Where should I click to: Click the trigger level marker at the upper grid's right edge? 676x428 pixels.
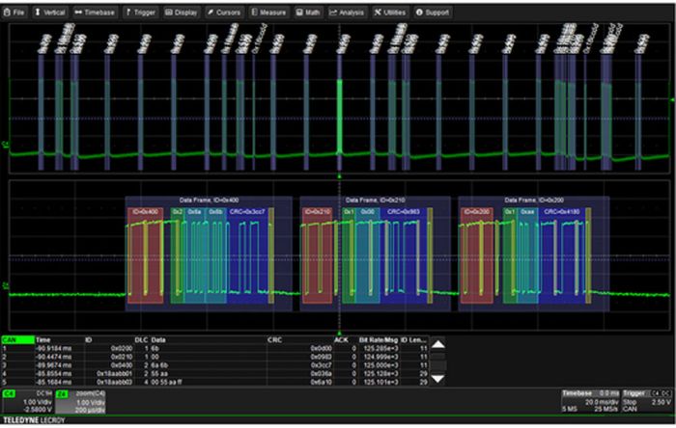[672, 100]
